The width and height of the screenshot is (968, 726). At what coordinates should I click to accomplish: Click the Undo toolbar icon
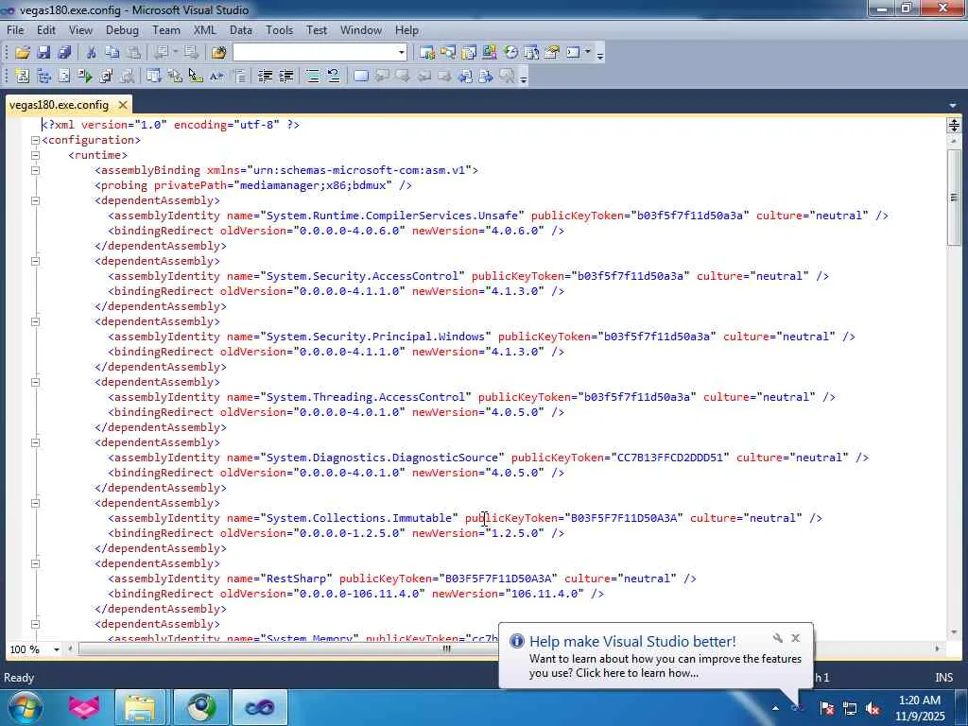pos(162,53)
